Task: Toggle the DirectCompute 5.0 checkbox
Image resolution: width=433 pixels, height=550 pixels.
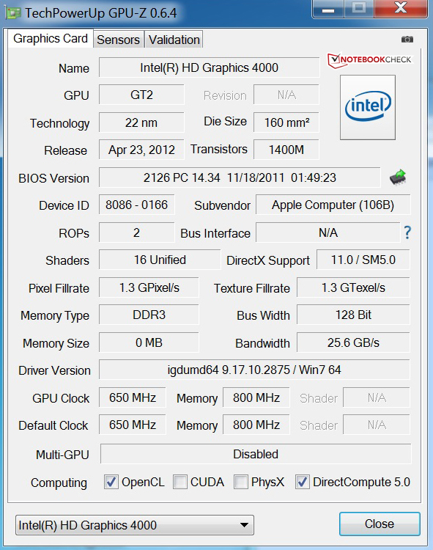Action: (303, 482)
